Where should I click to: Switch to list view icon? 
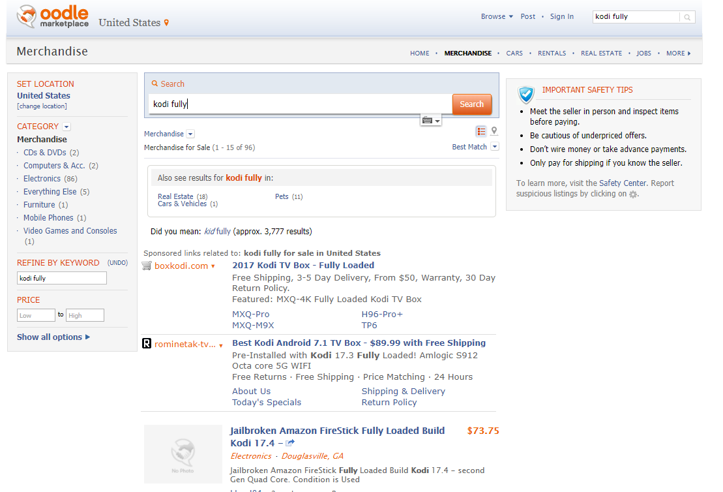tap(481, 132)
